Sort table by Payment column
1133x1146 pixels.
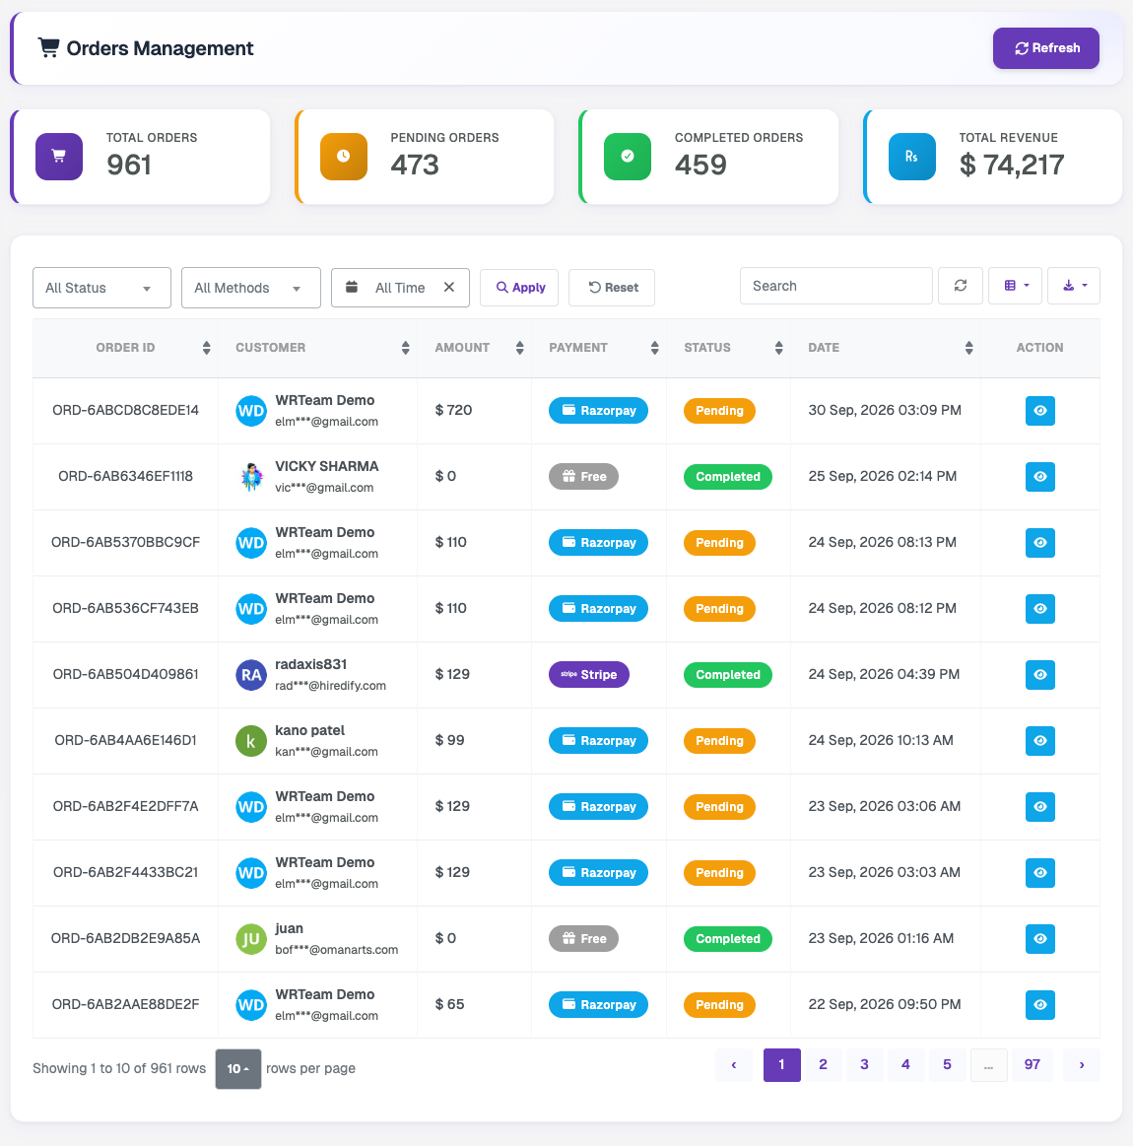click(x=599, y=348)
